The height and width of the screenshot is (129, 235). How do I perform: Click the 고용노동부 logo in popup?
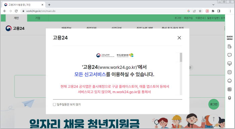click(x=105, y=55)
